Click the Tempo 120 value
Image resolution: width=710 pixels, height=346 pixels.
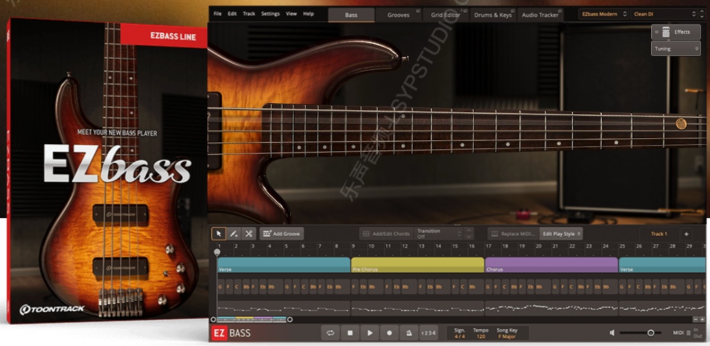(481, 336)
